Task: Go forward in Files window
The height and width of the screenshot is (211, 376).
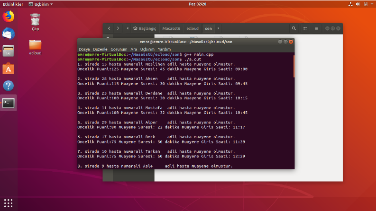Action: (x=118, y=28)
